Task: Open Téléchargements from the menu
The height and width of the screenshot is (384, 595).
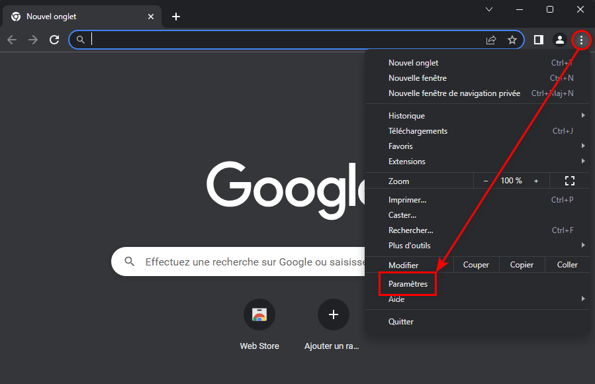Action: [477, 130]
